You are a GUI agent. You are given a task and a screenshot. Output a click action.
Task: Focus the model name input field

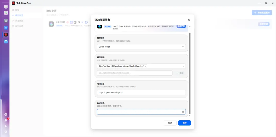tap(135, 73)
